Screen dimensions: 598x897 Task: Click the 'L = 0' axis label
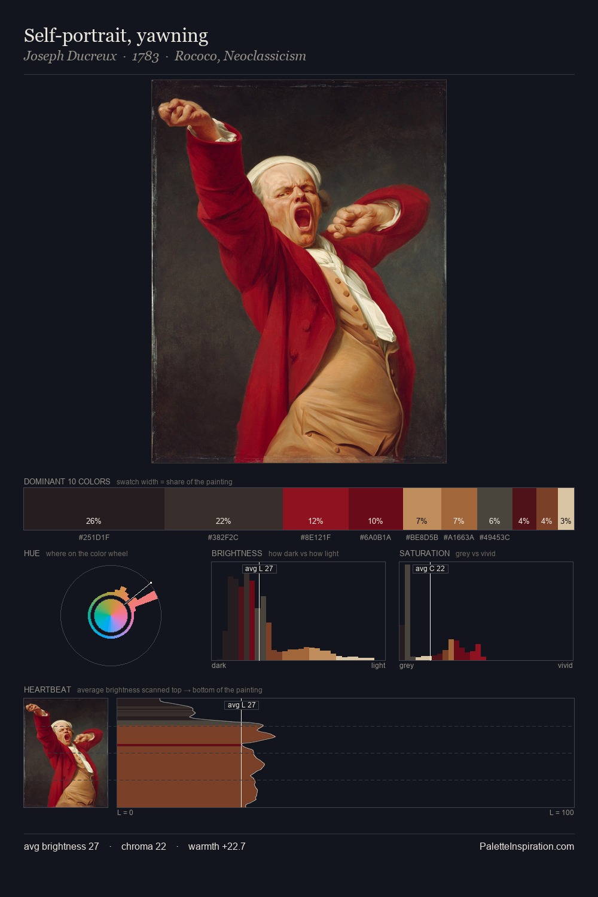tap(125, 812)
